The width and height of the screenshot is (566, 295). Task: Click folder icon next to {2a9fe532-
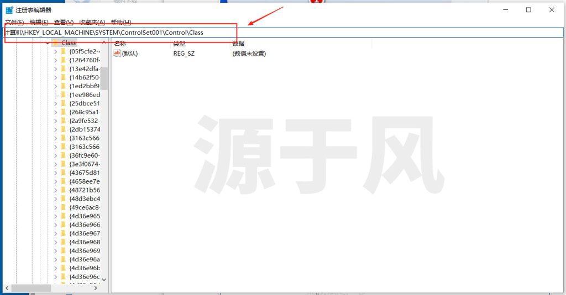[x=64, y=121]
